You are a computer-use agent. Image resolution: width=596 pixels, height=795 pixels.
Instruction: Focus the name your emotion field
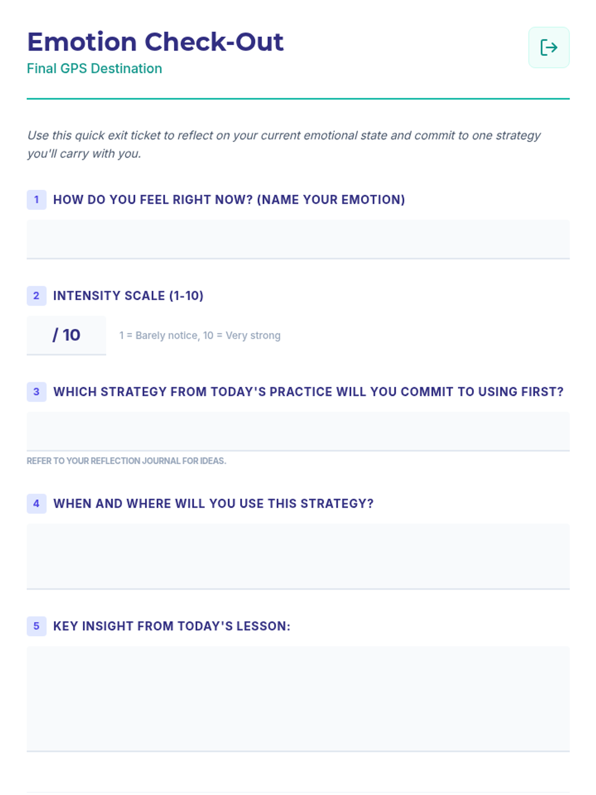point(298,239)
